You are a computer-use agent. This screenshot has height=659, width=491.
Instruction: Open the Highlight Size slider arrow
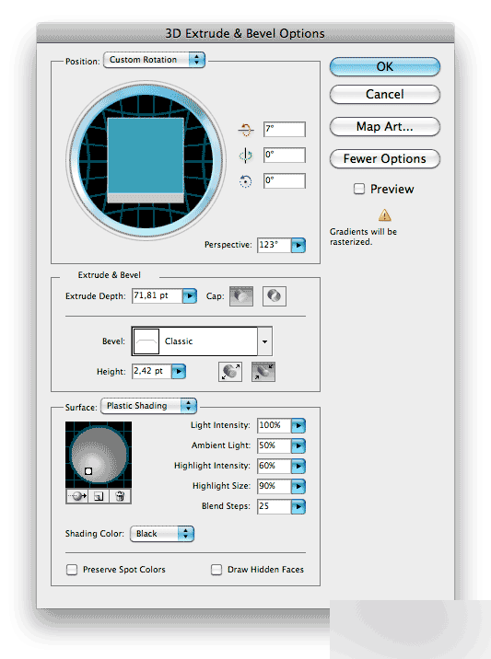click(x=298, y=486)
